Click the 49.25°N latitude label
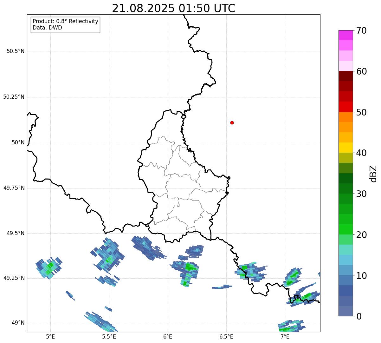The image size is (381, 343). [14, 278]
